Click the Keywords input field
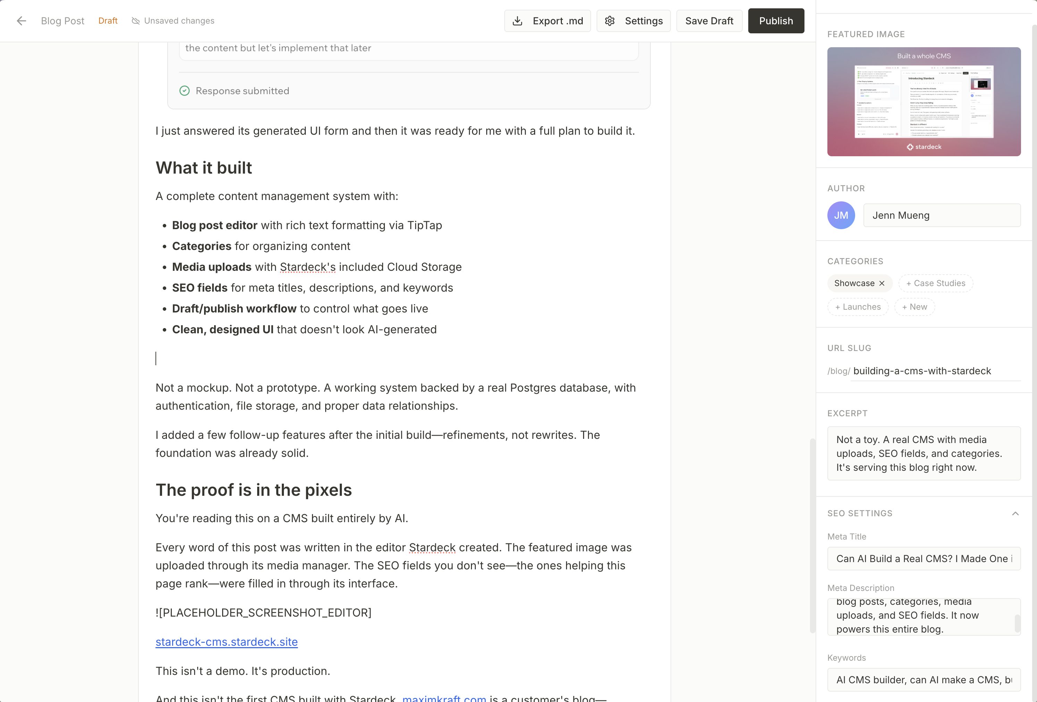The width and height of the screenshot is (1037, 702). [923, 680]
